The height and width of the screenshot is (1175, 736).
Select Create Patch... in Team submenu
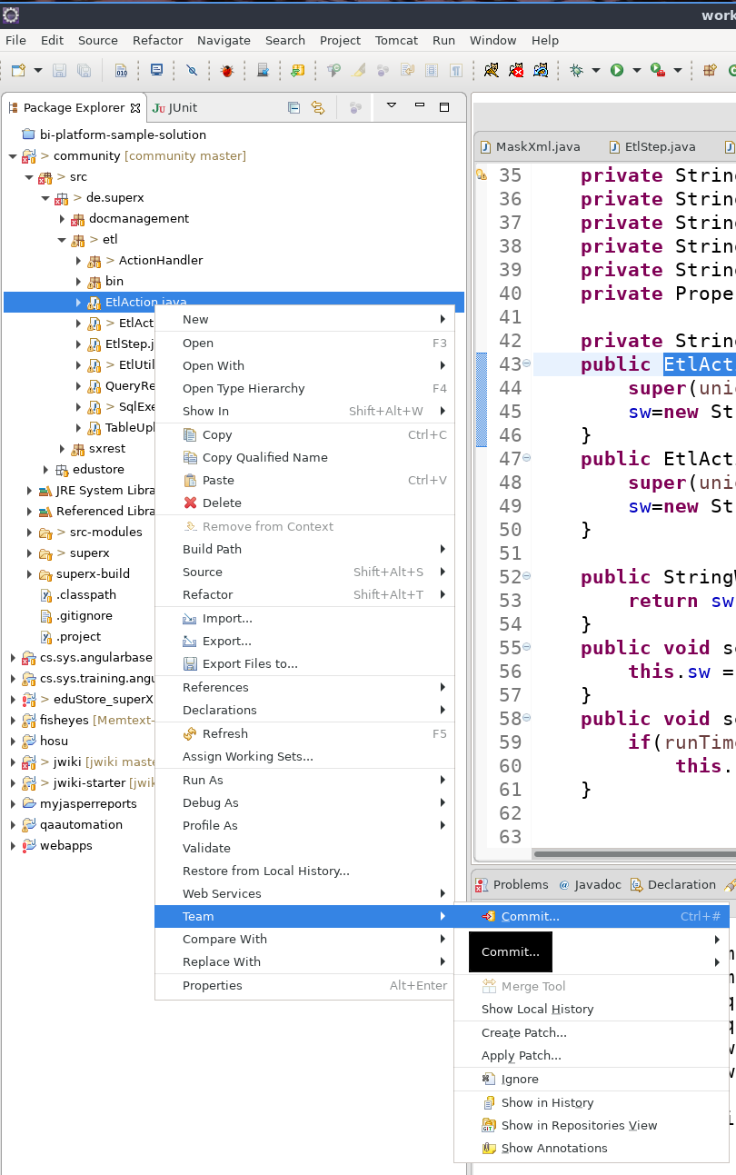523,1032
